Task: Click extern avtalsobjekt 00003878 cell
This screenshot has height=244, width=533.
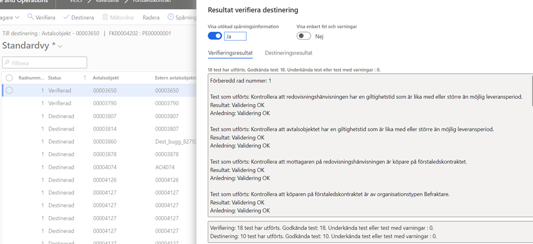Action: coord(167,155)
